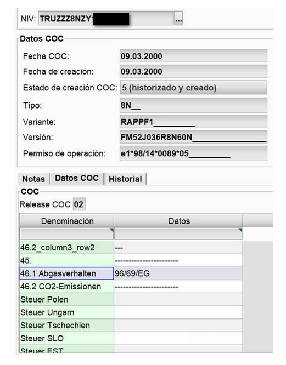Click the Fecha de creación field
Screen dimensions: 286x365
[x=193, y=71]
